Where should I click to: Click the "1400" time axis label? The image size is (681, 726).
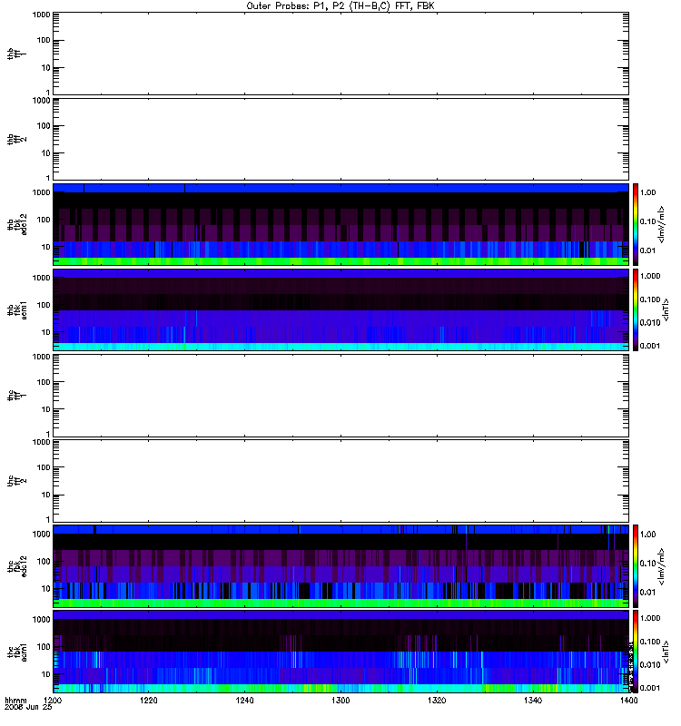[x=628, y=701]
